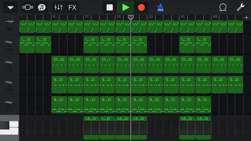This screenshot has height=141, width=251.
Task: Switch to the Tracks view button
Action: click(x=28, y=7)
